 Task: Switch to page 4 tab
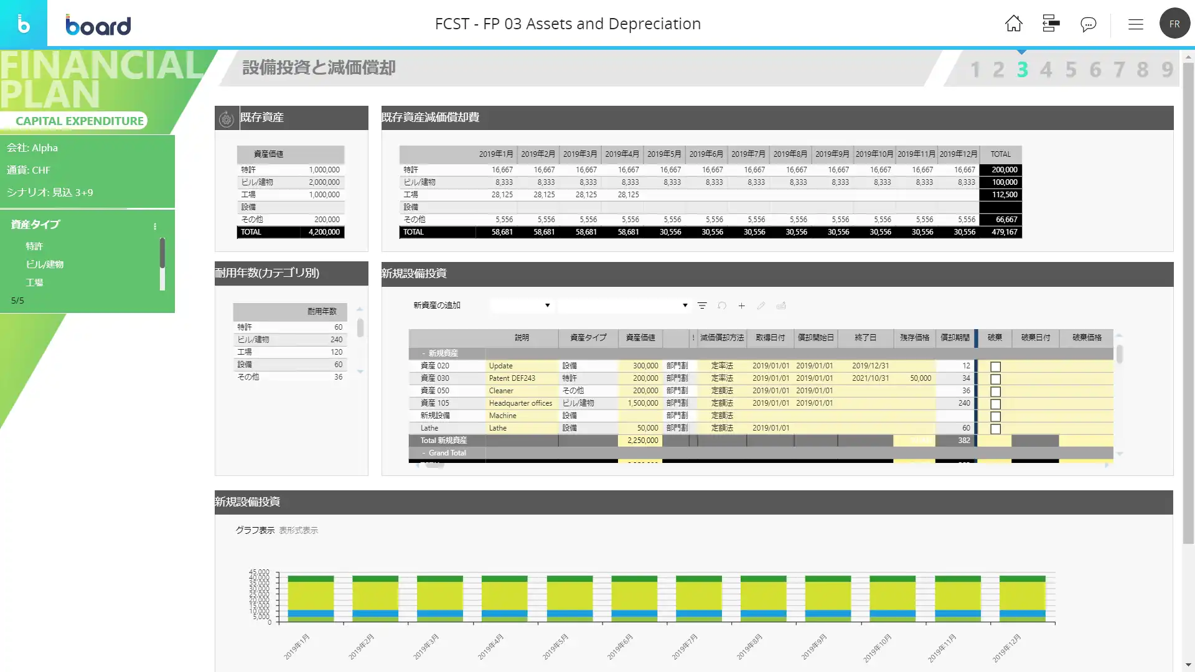tap(1046, 70)
